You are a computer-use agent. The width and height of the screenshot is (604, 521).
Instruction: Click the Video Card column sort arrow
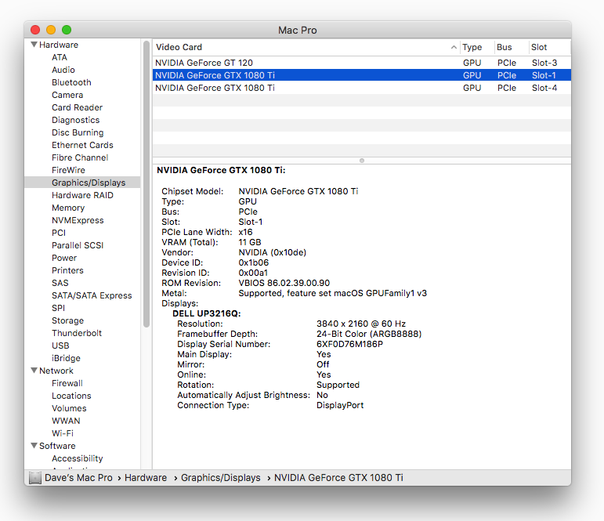coord(454,47)
